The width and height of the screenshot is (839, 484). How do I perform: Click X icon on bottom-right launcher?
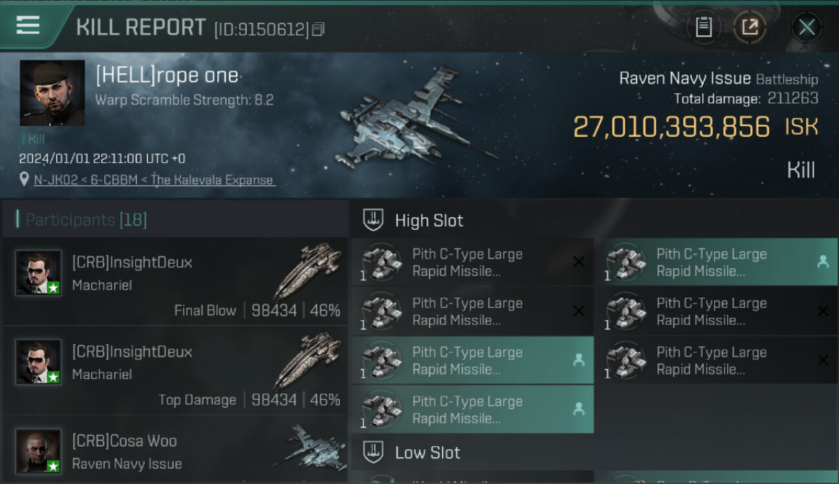(823, 360)
